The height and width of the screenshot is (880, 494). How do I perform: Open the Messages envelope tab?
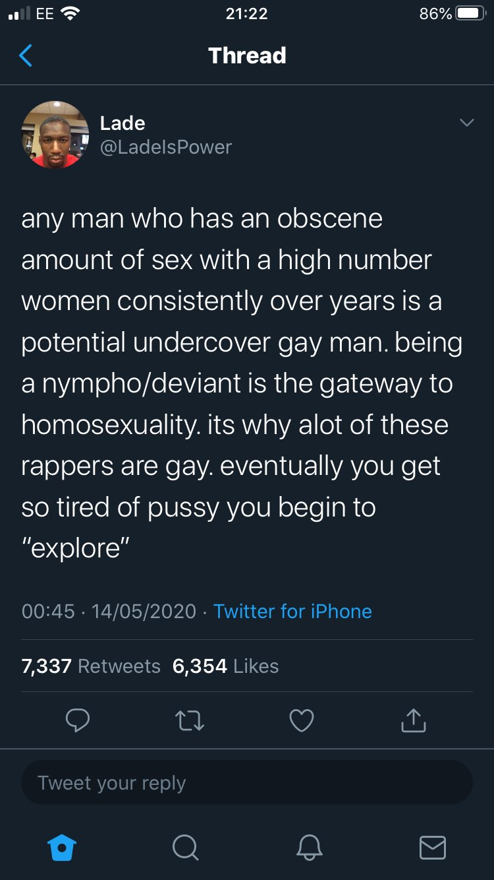[433, 848]
